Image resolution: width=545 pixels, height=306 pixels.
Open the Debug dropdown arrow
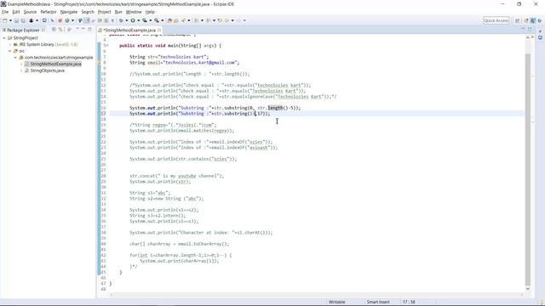point(126,20)
